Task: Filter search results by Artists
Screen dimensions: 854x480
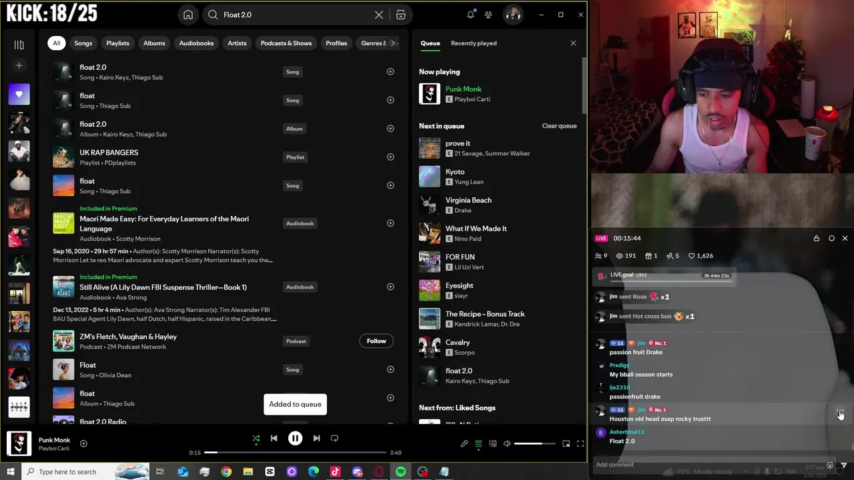Action: pos(237,43)
